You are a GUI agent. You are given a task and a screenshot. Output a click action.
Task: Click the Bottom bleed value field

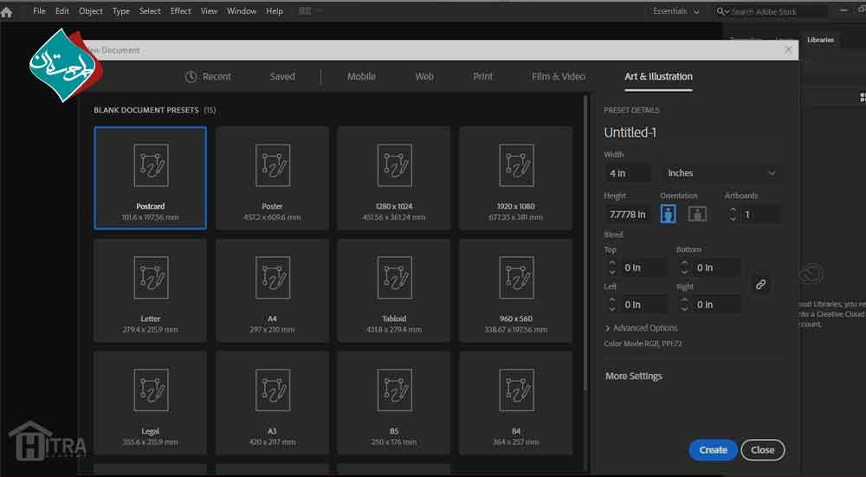[716, 268]
